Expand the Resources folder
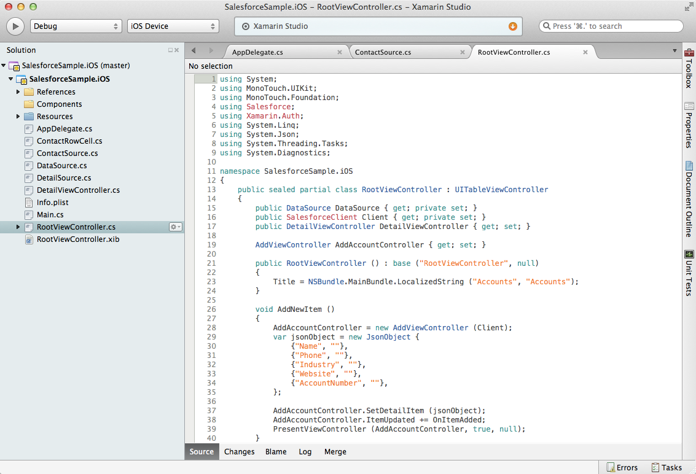The height and width of the screenshot is (474, 696). tap(18, 116)
